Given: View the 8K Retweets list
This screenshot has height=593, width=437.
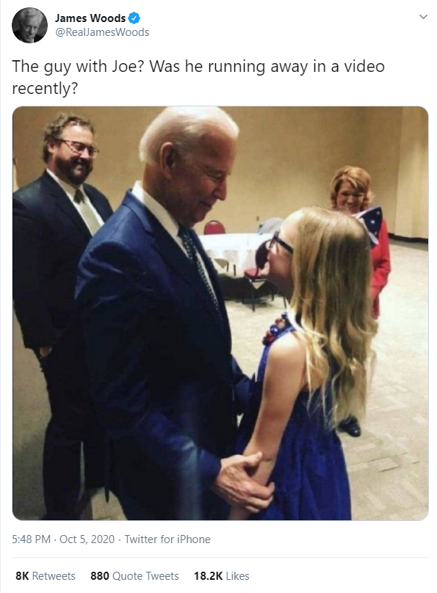Looking at the screenshot, I should 46,575.
